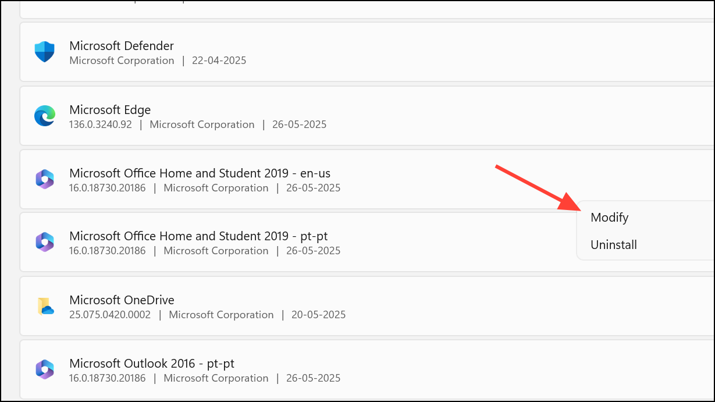Select Microsoft Office Home and Student 2019 - en-us
Screen dimensions: 715x402
pos(200,173)
